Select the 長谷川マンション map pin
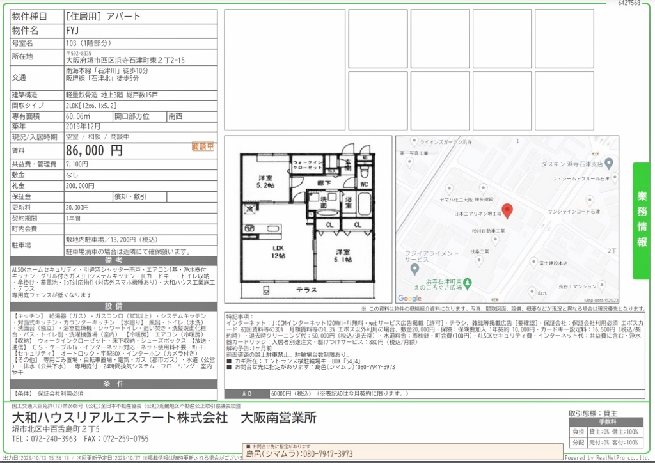The image size is (655, 463). coord(601,286)
